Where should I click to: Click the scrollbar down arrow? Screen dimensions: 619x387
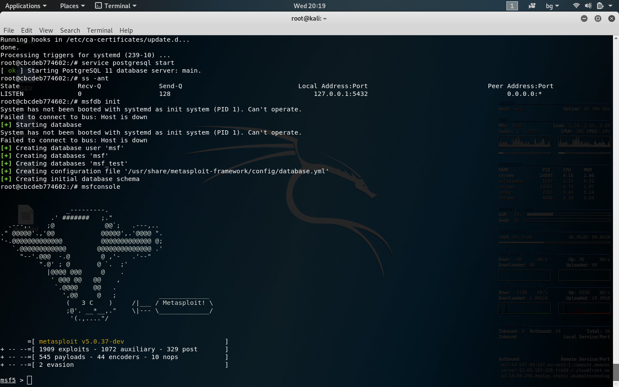(616, 384)
